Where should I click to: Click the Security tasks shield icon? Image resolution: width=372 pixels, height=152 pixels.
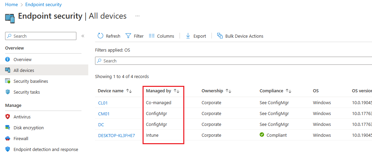coord(7,92)
